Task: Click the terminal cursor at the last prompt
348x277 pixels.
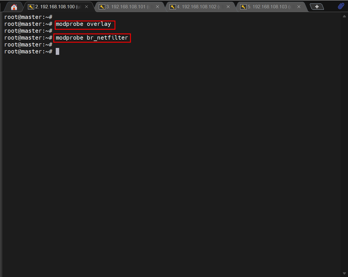Action: pyautogui.click(x=57, y=51)
